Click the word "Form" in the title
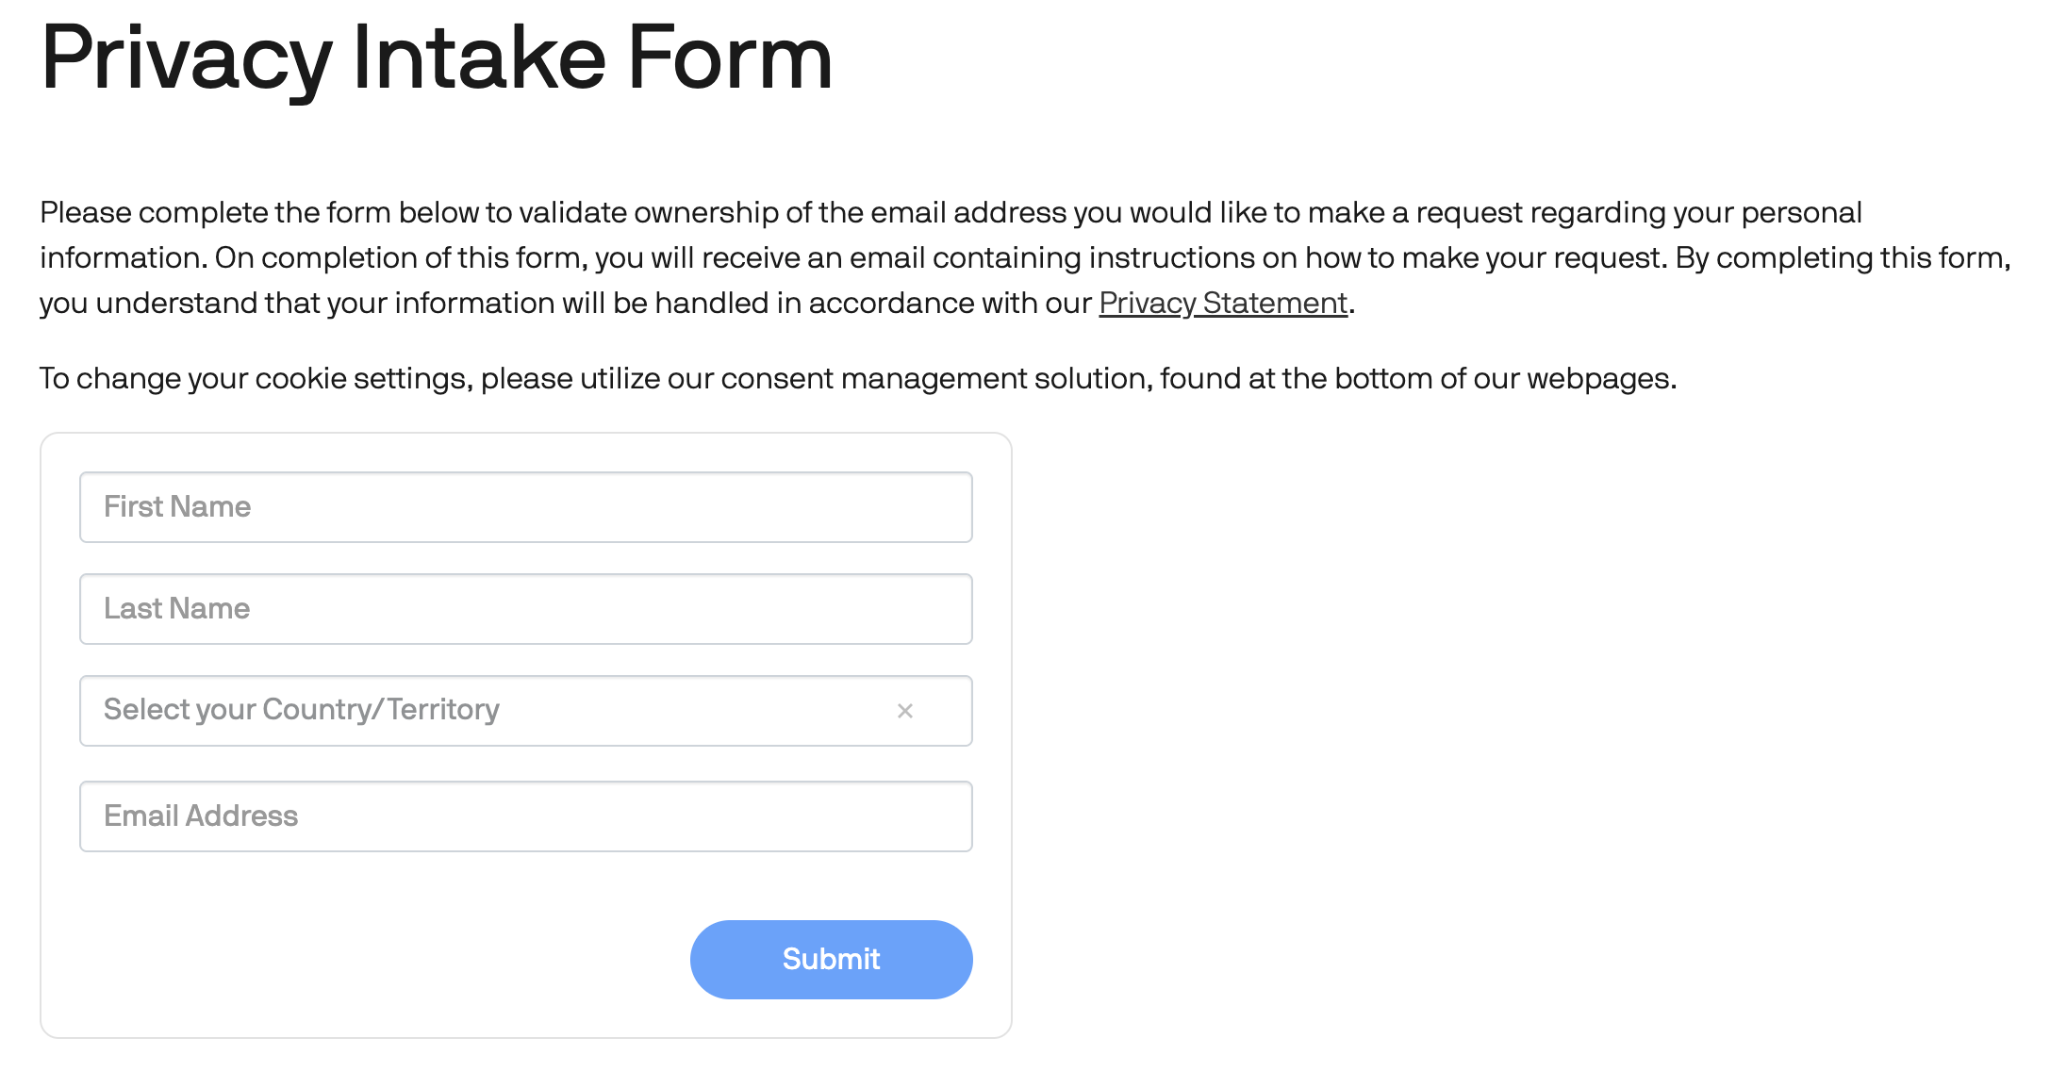 pos(730,58)
